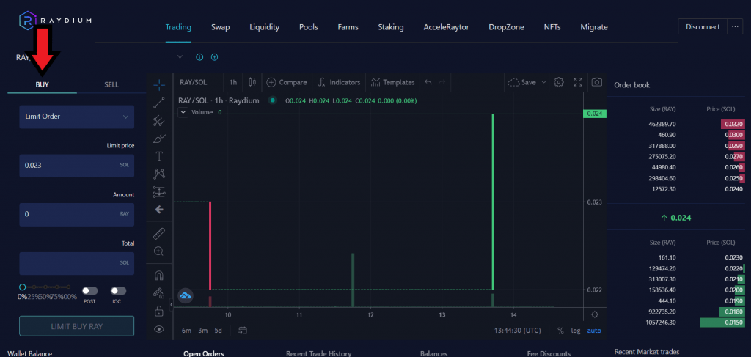The width and height of the screenshot is (751, 357).
Task: Toggle the IOC order switch
Action: [118, 291]
